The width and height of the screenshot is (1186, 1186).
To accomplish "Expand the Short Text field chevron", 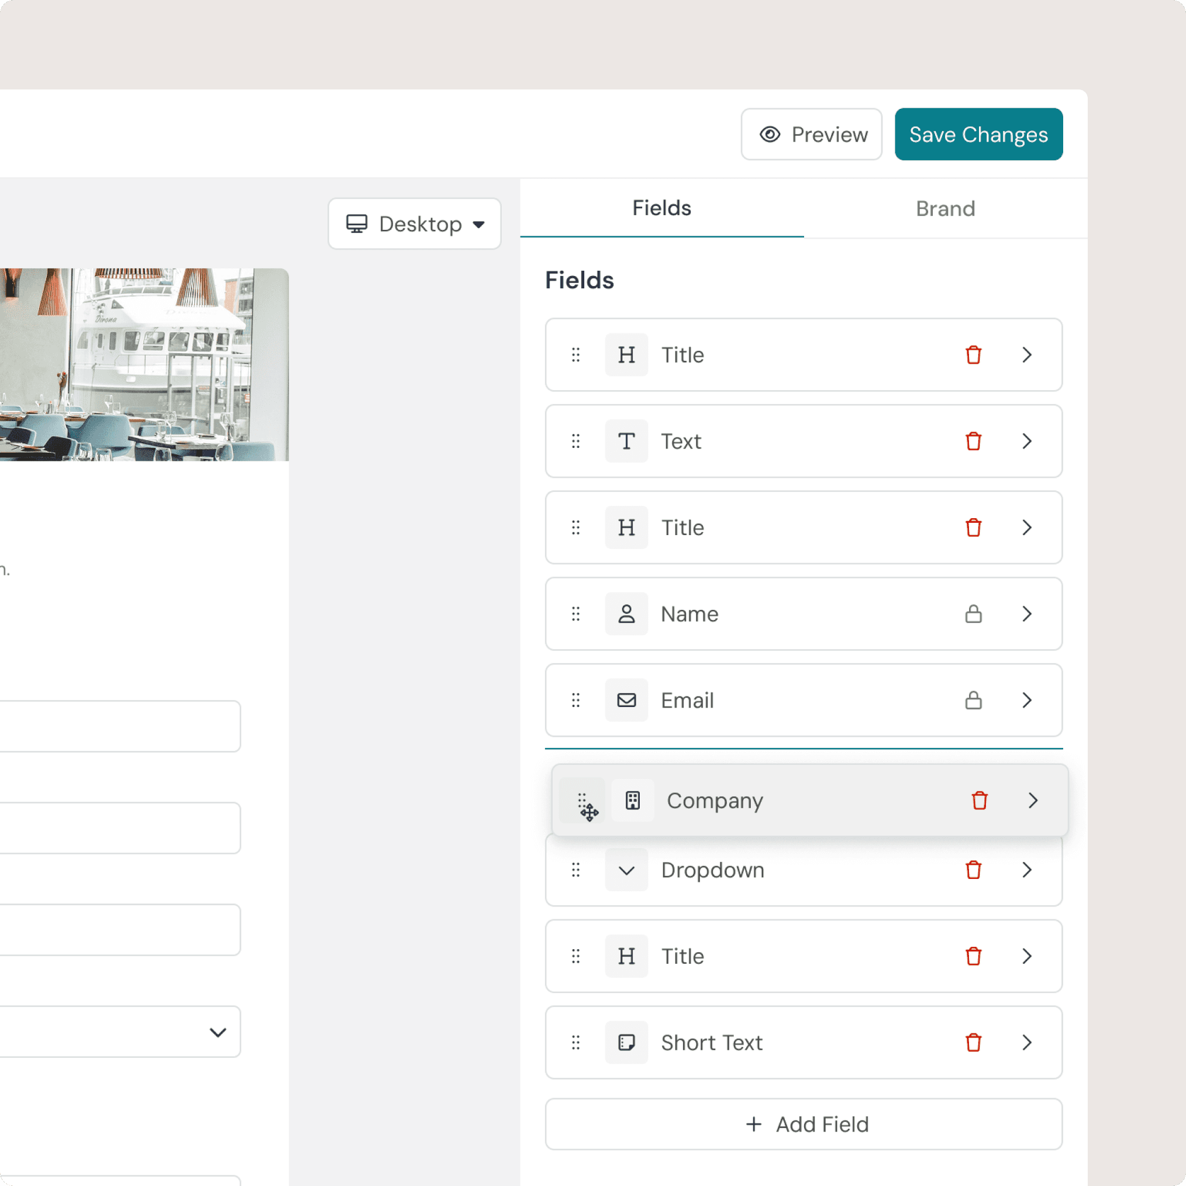I will pyautogui.click(x=1026, y=1042).
